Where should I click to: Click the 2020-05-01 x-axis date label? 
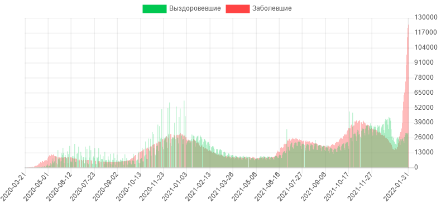[37, 187]
